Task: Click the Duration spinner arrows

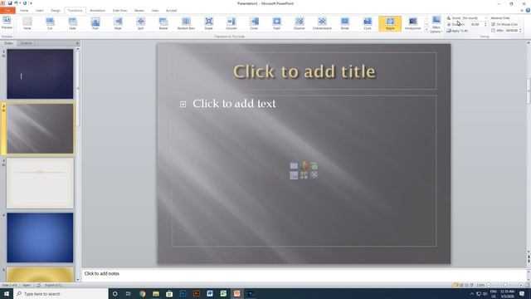Action: [x=485, y=24]
